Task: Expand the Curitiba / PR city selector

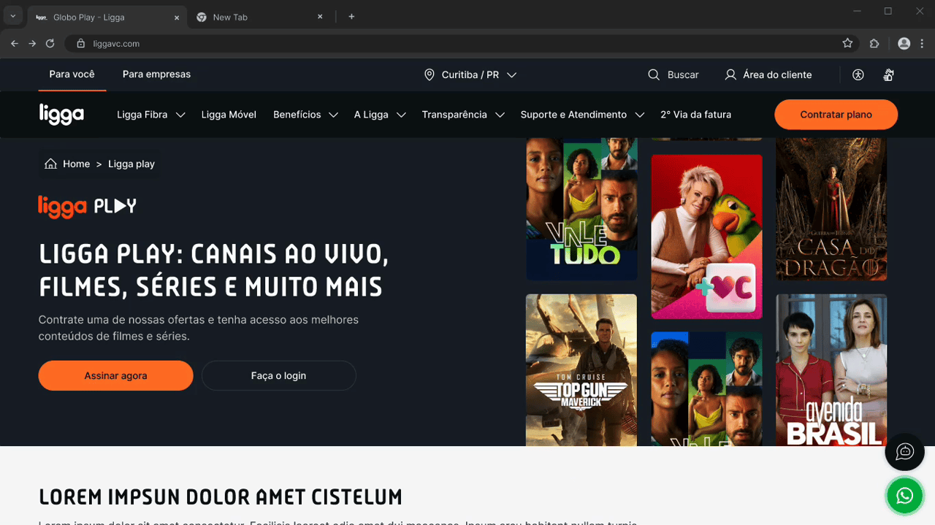Action: 470,74
